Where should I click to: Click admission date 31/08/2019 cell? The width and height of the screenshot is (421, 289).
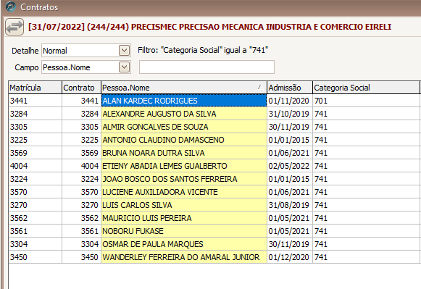click(x=290, y=205)
